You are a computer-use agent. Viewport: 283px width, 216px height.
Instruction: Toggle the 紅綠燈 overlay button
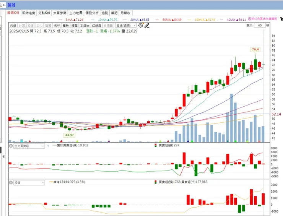click(96, 26)
